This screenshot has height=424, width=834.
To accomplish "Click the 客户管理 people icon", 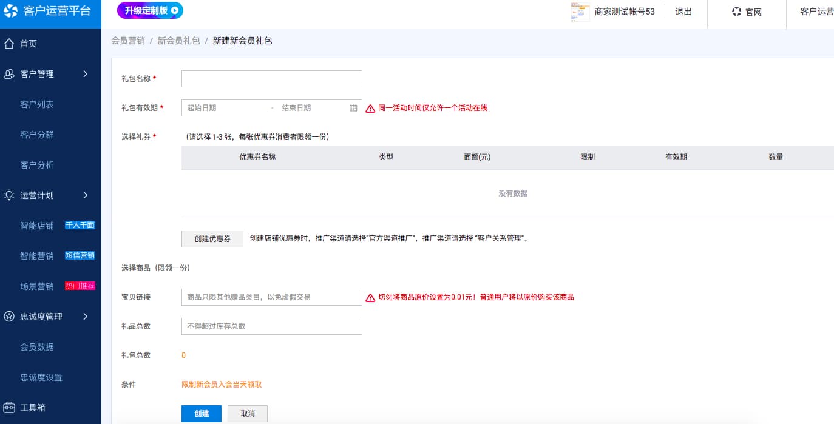I will (9, 74).
